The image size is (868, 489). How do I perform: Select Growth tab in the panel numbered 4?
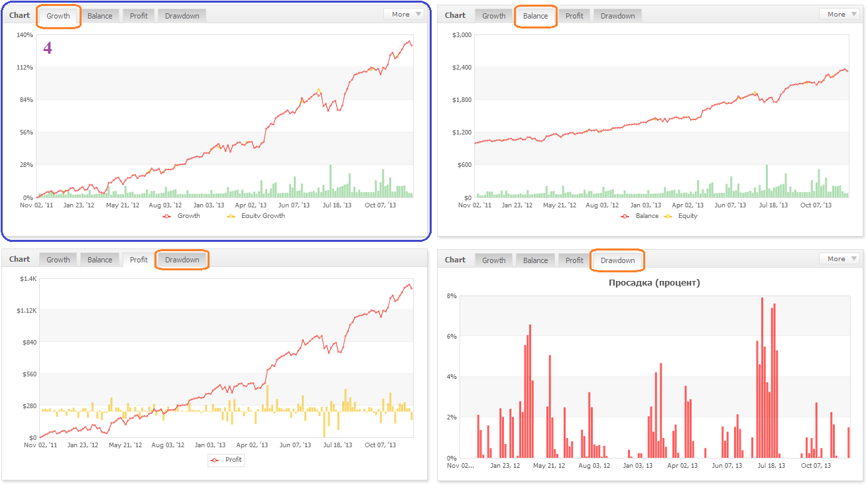(x=58, y=16)
